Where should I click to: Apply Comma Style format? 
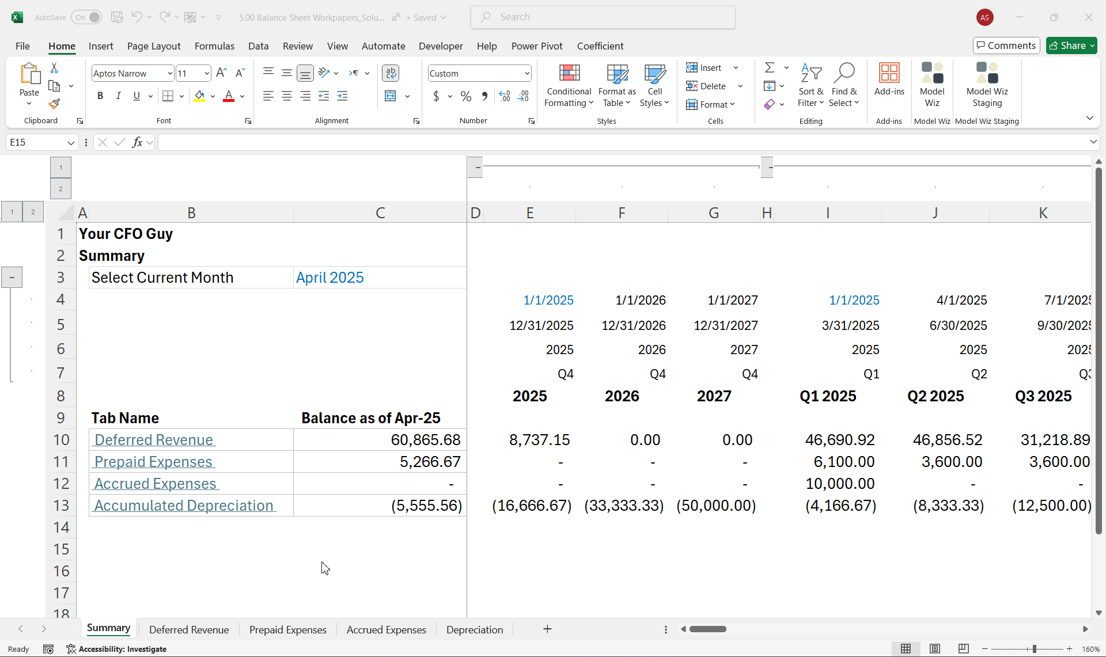[x=484, y=96]
